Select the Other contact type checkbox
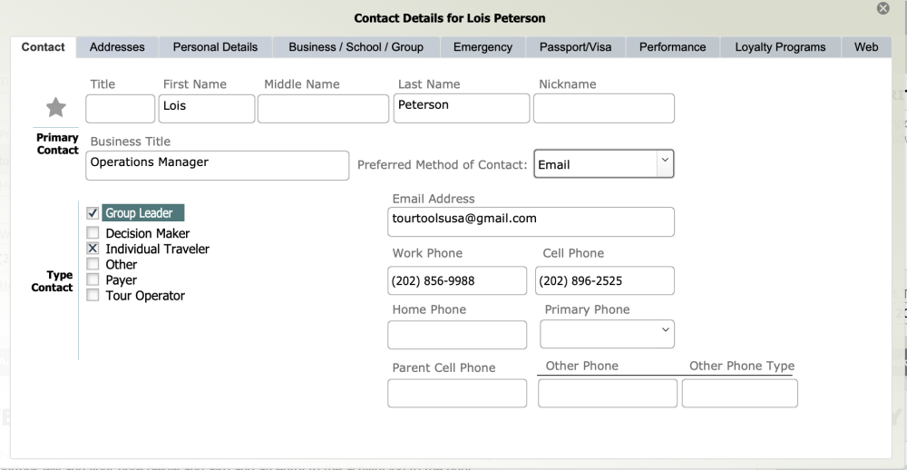This screenshot has height=470, width=907. point(93,264)
